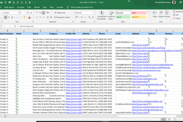
Task: Open the Acrobat ribbon tab
Action: [x=60, y=7]
